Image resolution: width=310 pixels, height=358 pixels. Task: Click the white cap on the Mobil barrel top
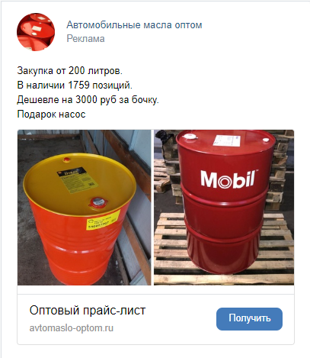(190, 137)
